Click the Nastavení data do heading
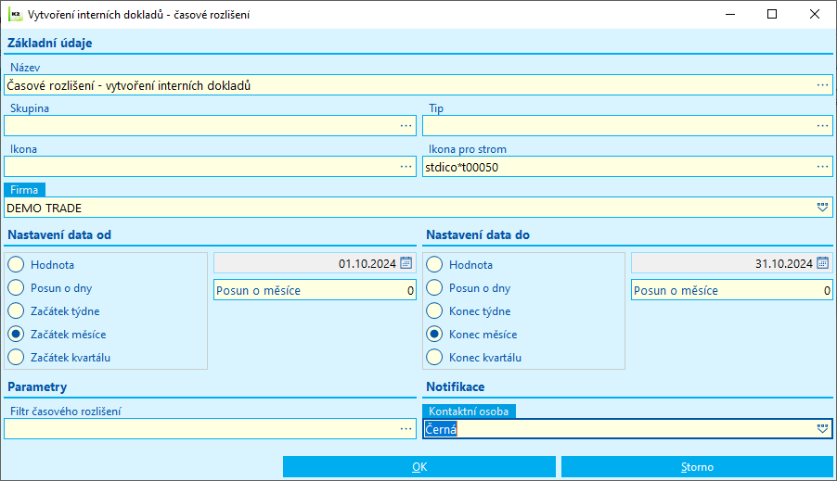Image resolution: width=837 pixels, height=481 pixels. coord(478,234)
